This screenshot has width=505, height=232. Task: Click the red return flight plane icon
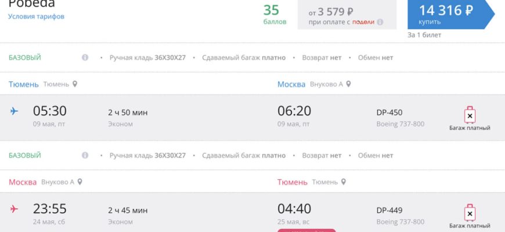[15, 209]
